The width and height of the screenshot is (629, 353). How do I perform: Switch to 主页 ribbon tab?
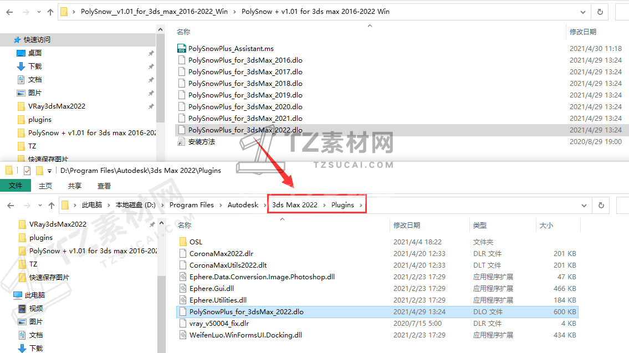coord(45,186)
